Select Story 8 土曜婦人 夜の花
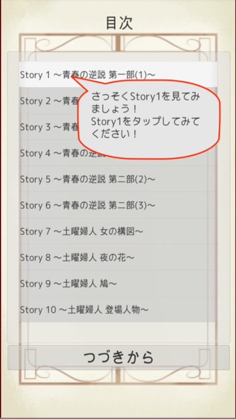 click(x=118, y=258)
